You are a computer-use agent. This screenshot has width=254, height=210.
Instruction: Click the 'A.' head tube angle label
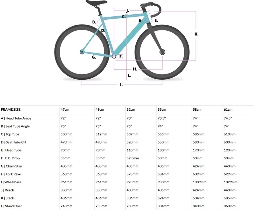click(x=140, y=21)
